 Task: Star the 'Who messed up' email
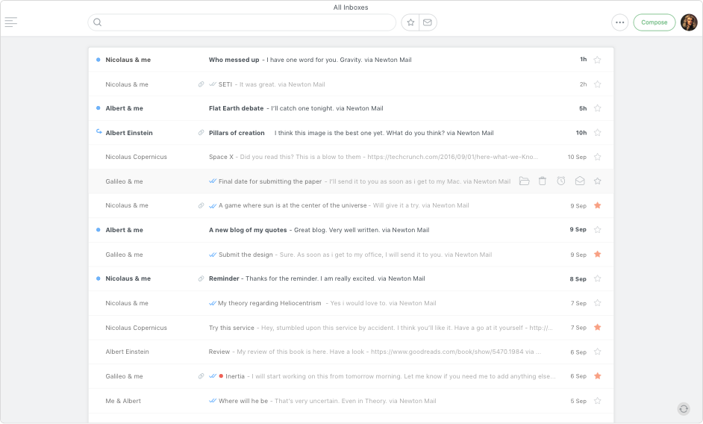click(x=597, y=60)
